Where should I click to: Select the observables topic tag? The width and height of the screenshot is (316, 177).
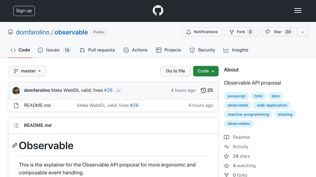239,124
